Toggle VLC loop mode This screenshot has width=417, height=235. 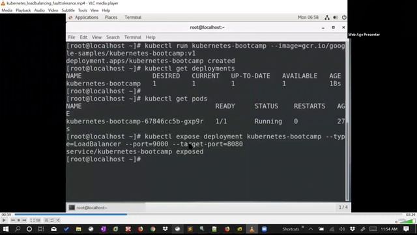click(x=52, y=221)
